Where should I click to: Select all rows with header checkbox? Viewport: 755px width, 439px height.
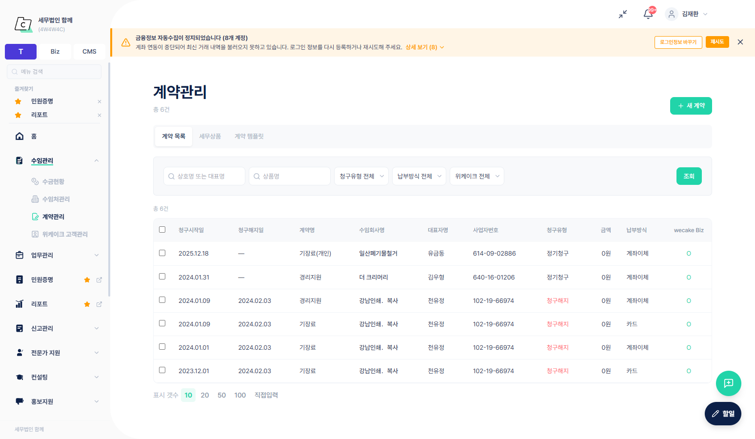click(x=162, y=230)
